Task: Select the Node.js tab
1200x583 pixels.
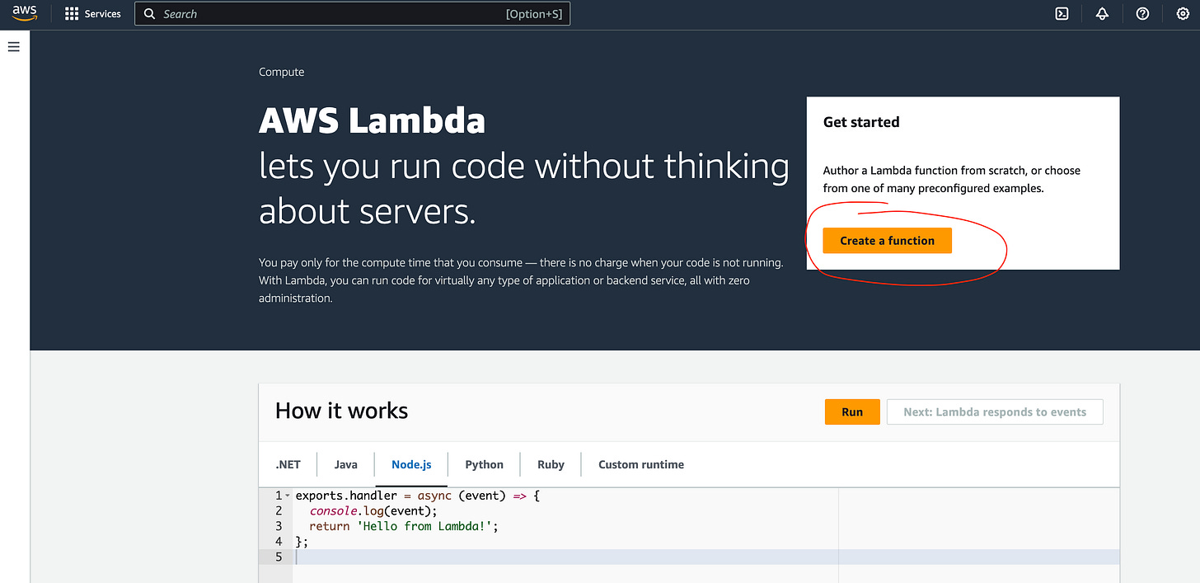Action: [411, 464]
